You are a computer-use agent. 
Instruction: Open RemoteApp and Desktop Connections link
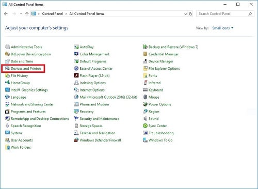[x=40, y=119]
